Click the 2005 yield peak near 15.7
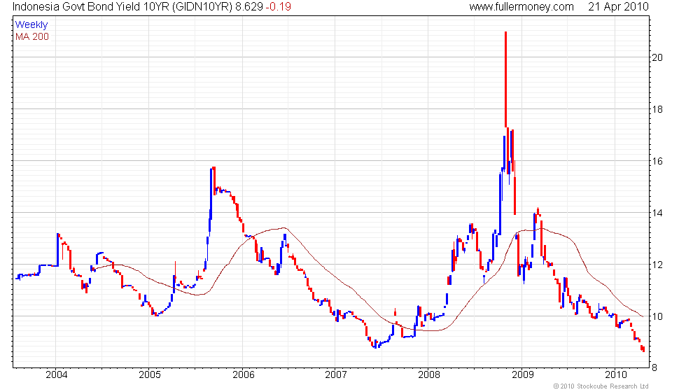 click(213, 169)
